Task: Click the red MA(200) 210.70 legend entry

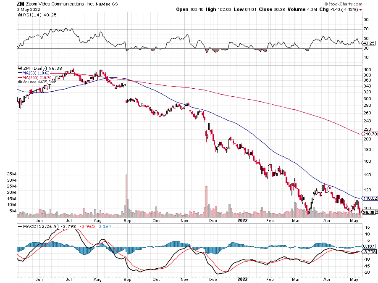Action: (x=35, y=77)
